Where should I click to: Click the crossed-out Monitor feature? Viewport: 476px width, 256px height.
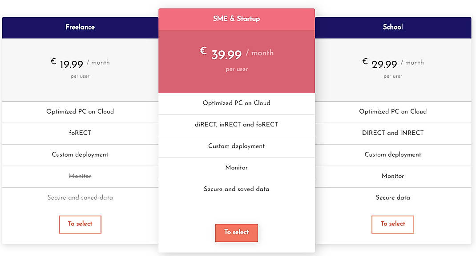[80, 176]
